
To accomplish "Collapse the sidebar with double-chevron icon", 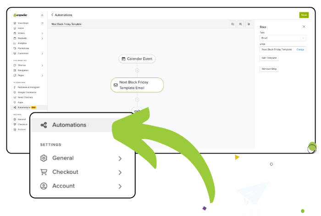I will (x=43, y=15).
